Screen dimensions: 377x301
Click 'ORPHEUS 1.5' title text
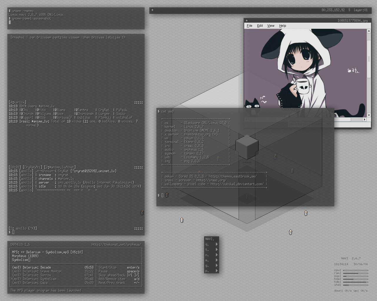20,245
